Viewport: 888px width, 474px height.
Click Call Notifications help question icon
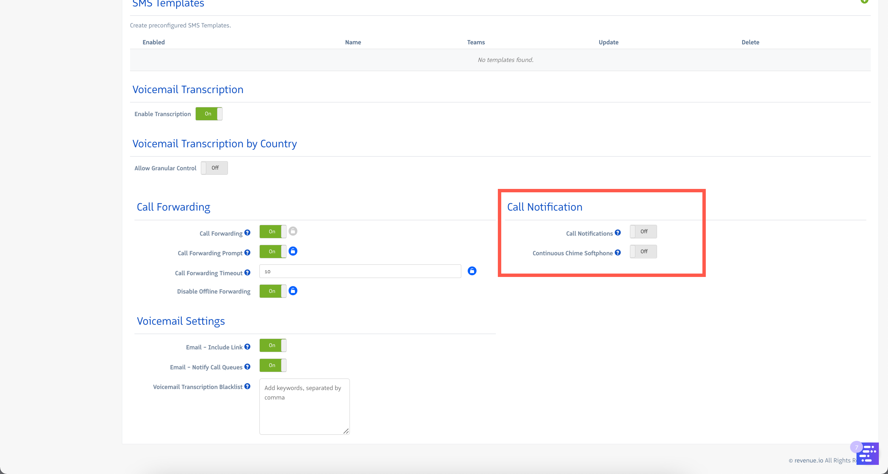click(617, 233)
